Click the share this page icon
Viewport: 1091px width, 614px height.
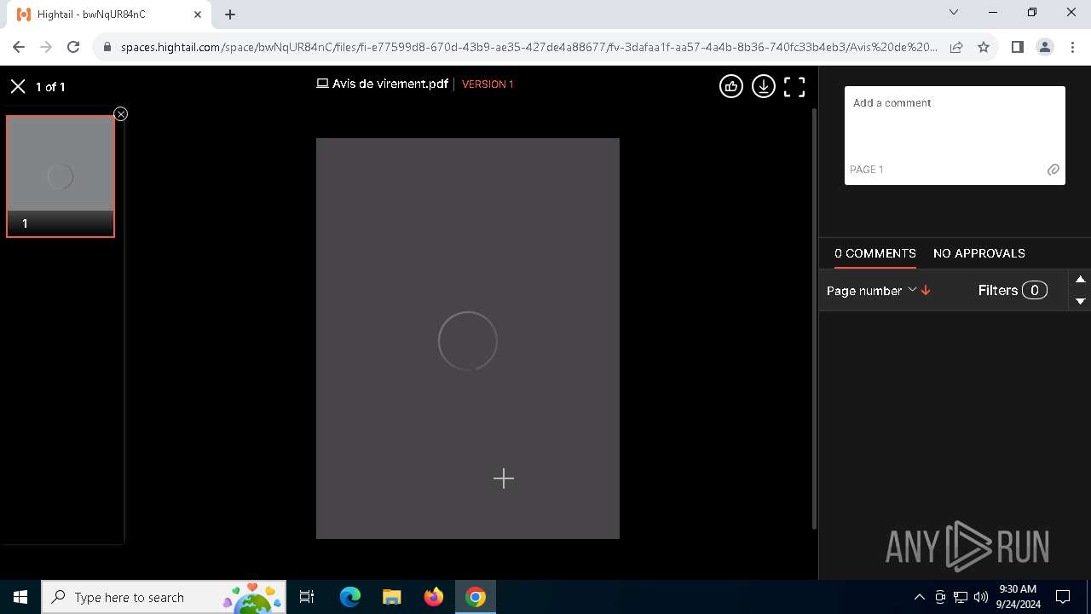click(x=956, y=48)
